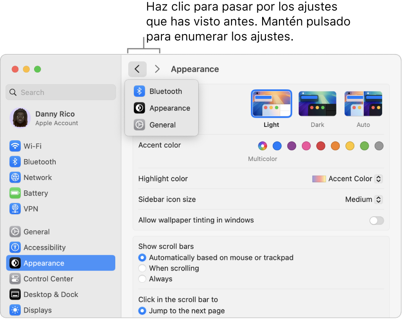Open Network label in the sidebar
Viewport: 402px width, 319px height.
point(38,177)
